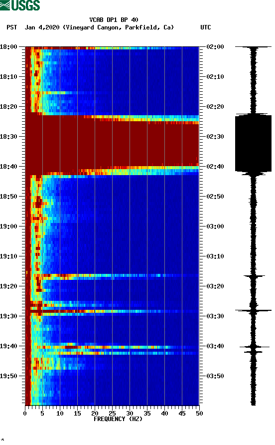Click the 02:20 UTC time label
Image resolution: width=275 pixels, height=445 pixels.
click(x=215, y=107)
